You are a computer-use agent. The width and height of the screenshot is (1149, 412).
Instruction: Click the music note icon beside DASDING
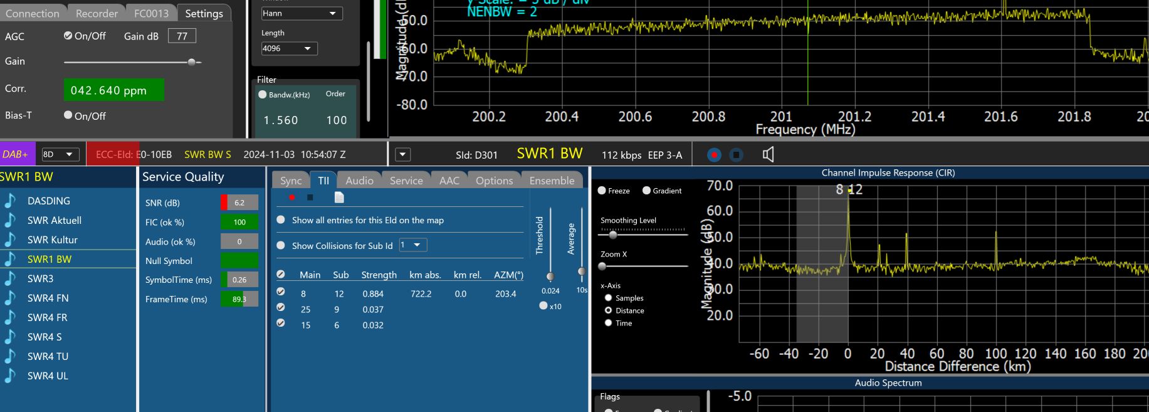10,201
